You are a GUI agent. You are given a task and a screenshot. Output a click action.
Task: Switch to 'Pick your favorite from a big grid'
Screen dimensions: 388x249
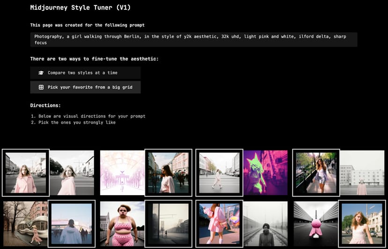pos(85,87)
